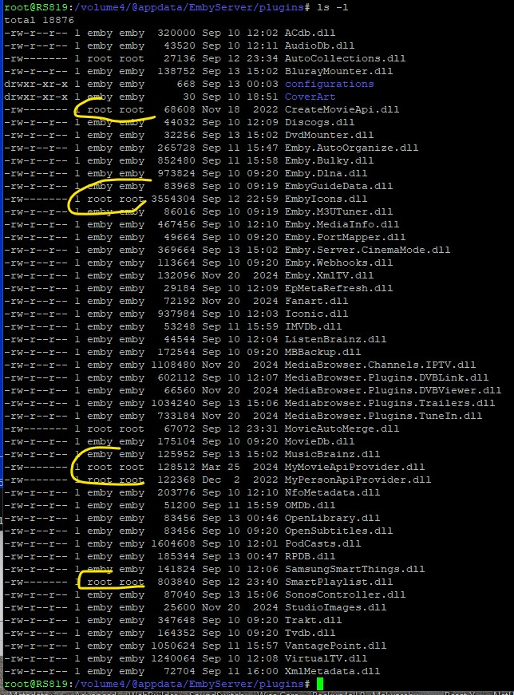
Task: Click file size 320000 of ACdb.dll
Action: pos(176,33)
